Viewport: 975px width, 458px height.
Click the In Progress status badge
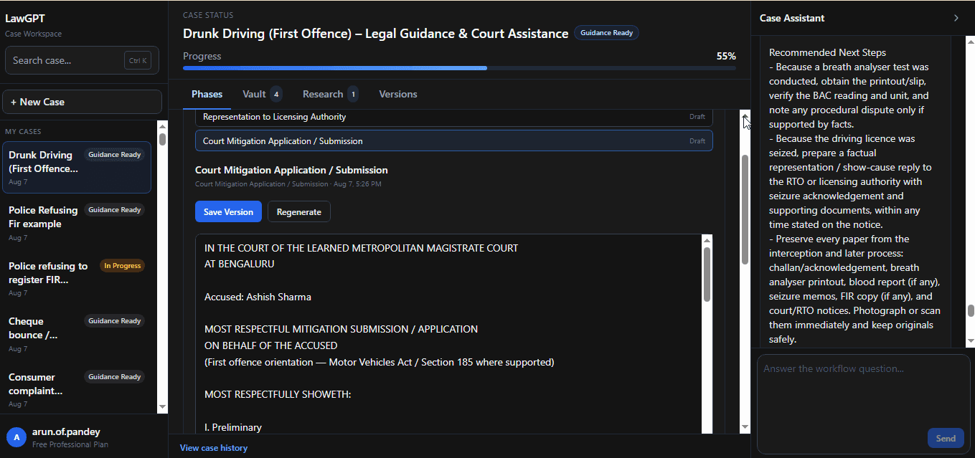pyautogui.click(x=122, y=266)
